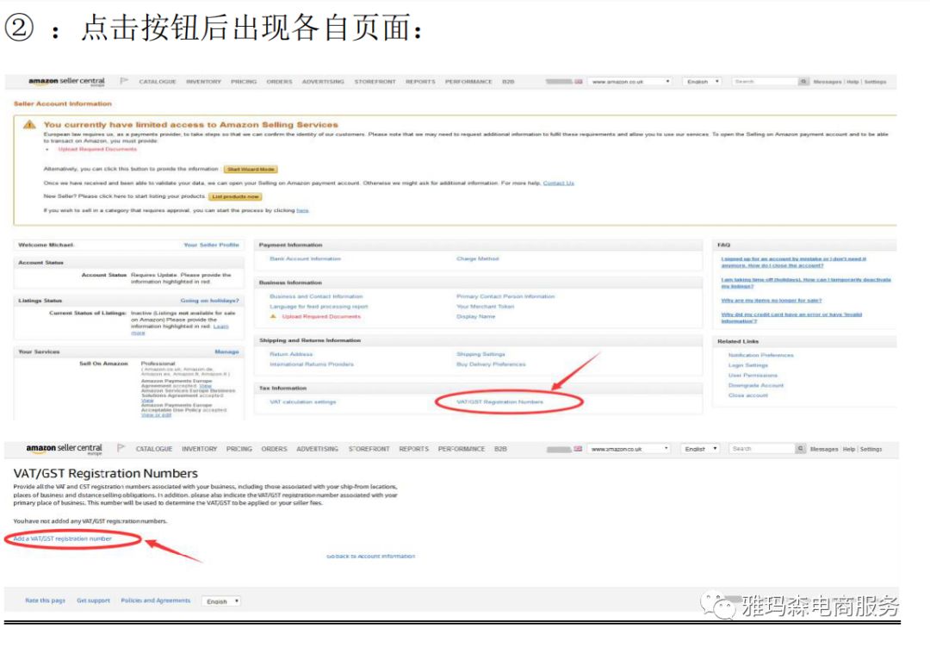
Task: Click the Contact Us link in the banner
Action: click(x=558, y=184)
